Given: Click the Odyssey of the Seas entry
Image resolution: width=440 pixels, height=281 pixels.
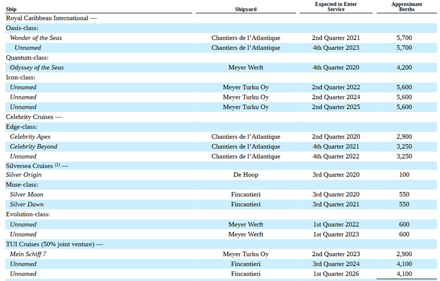Looking at the screenshot, I should coord(36,68).
